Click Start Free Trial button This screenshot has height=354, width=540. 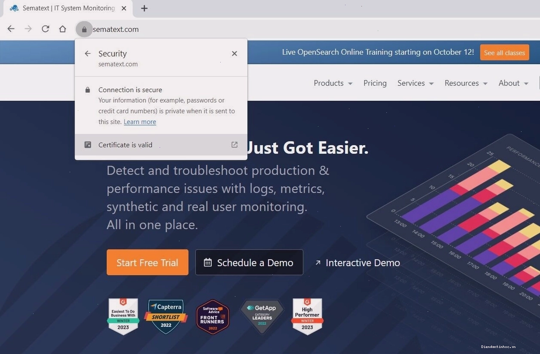click(x=148, y=262)
